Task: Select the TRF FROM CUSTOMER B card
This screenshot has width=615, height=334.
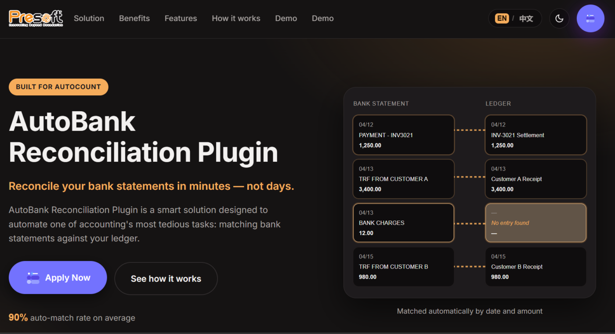Action: click(x=403, y=267)
